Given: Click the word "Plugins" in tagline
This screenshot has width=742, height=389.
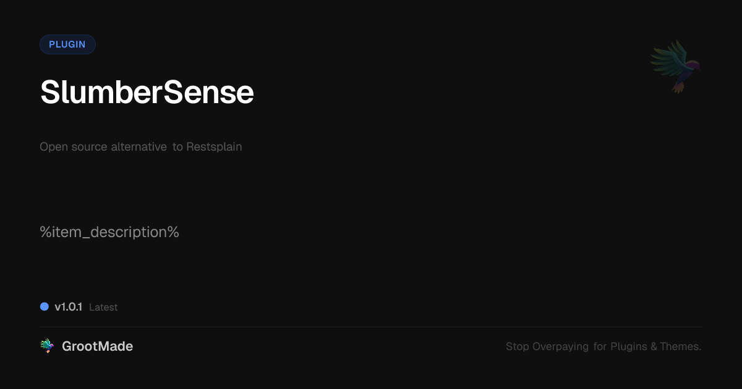Looking at the screenshot, I should tap(629, 346).
